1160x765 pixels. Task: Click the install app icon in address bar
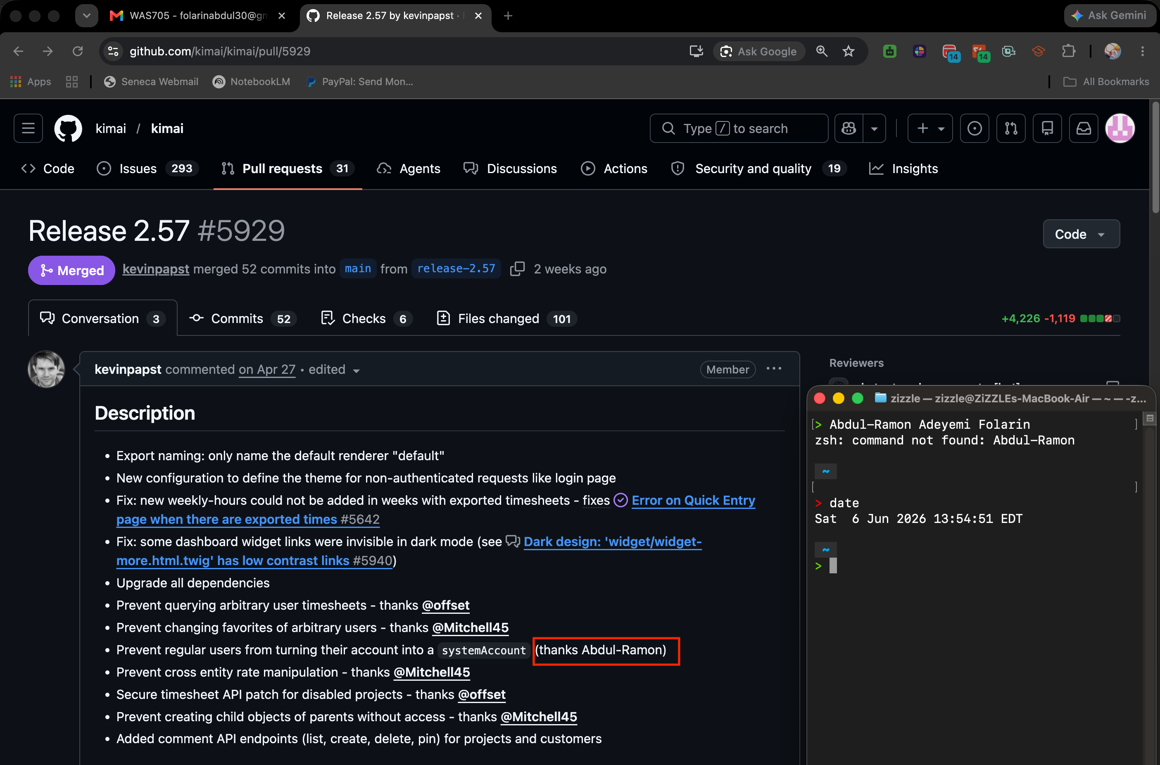click(x=696, y=51)
